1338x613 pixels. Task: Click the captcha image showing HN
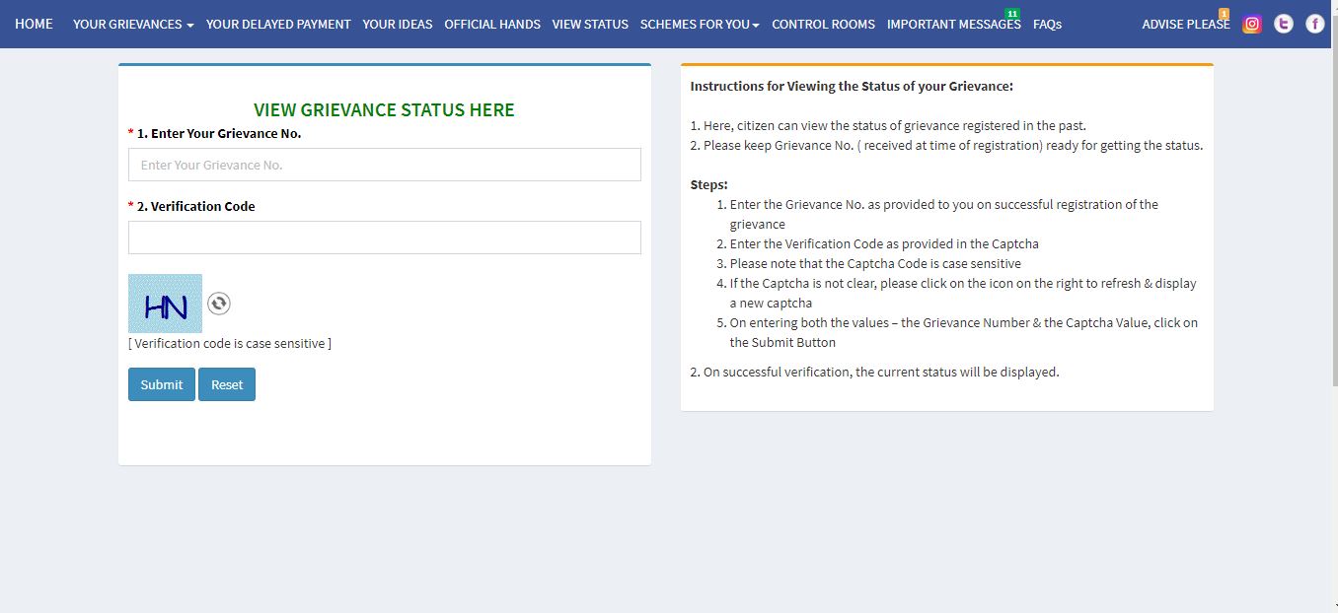point(165,304)
